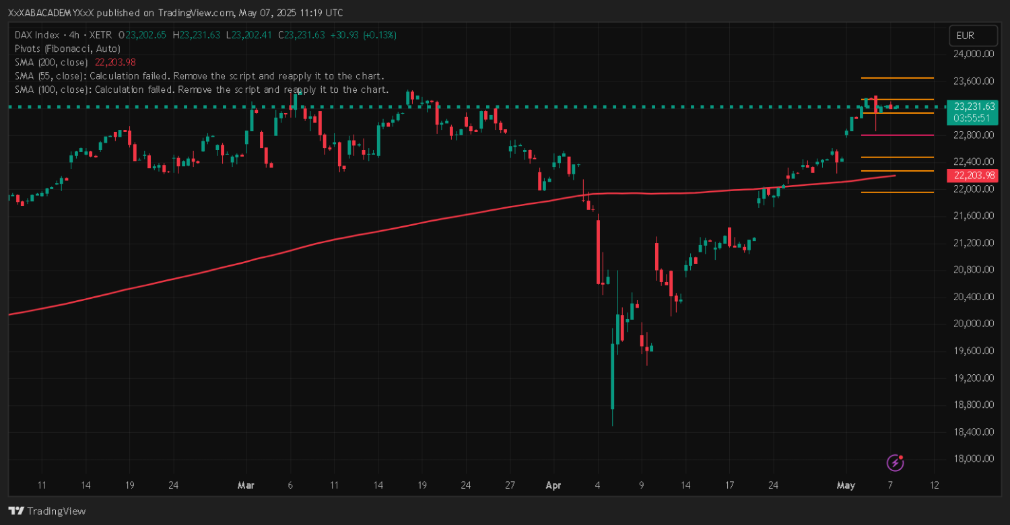Click the May label on time axis

[x=845, y=485]
